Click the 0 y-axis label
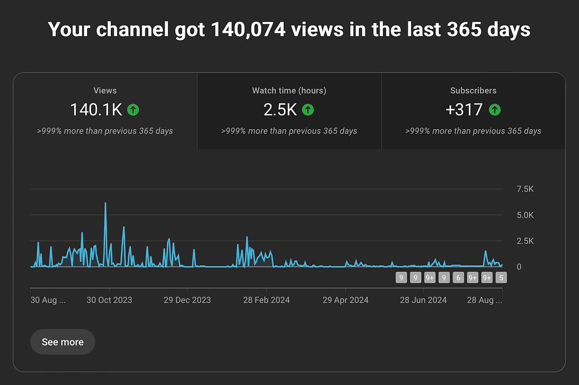579x385 pixels. click(519, 267)
